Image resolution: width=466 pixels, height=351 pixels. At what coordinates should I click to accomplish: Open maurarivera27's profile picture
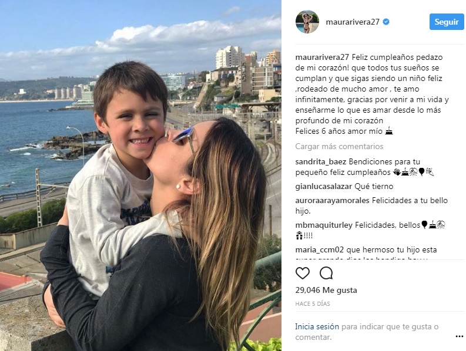[307, 22]
